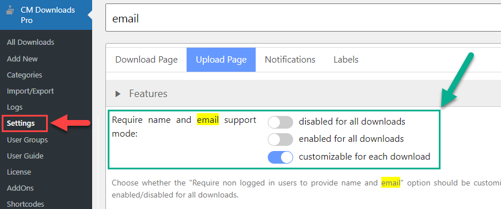Viewport: 501px width, 209px height.
Task: Open All Downloads in sidebar
Action: click(31, 42)
